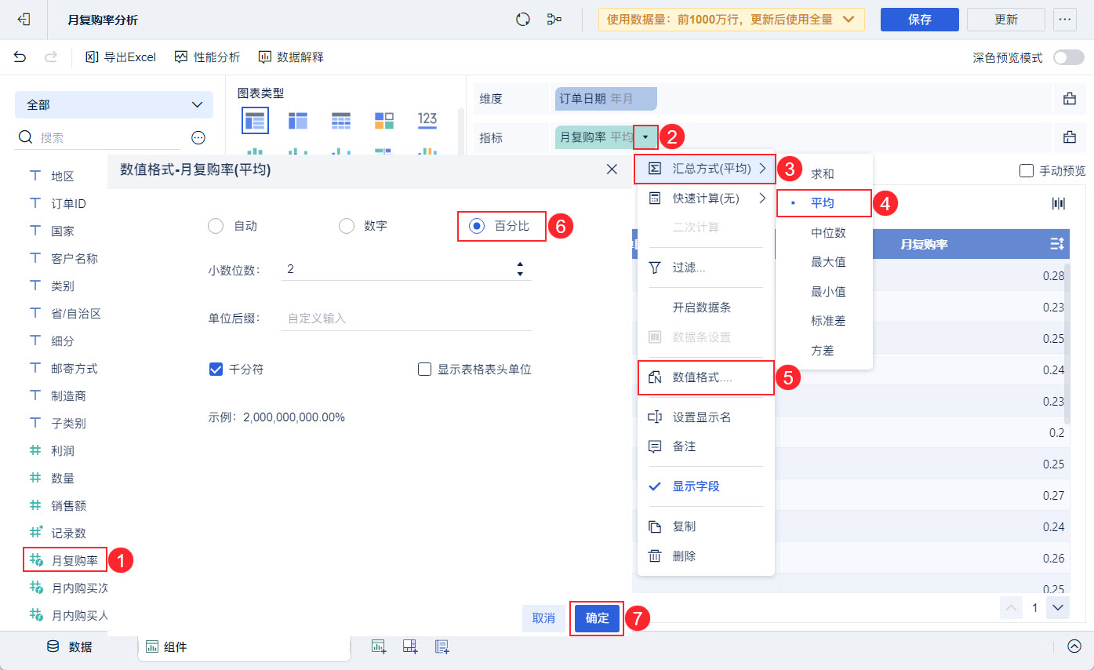Open the 使用数据量 data usage dropdown

[732, 20]
